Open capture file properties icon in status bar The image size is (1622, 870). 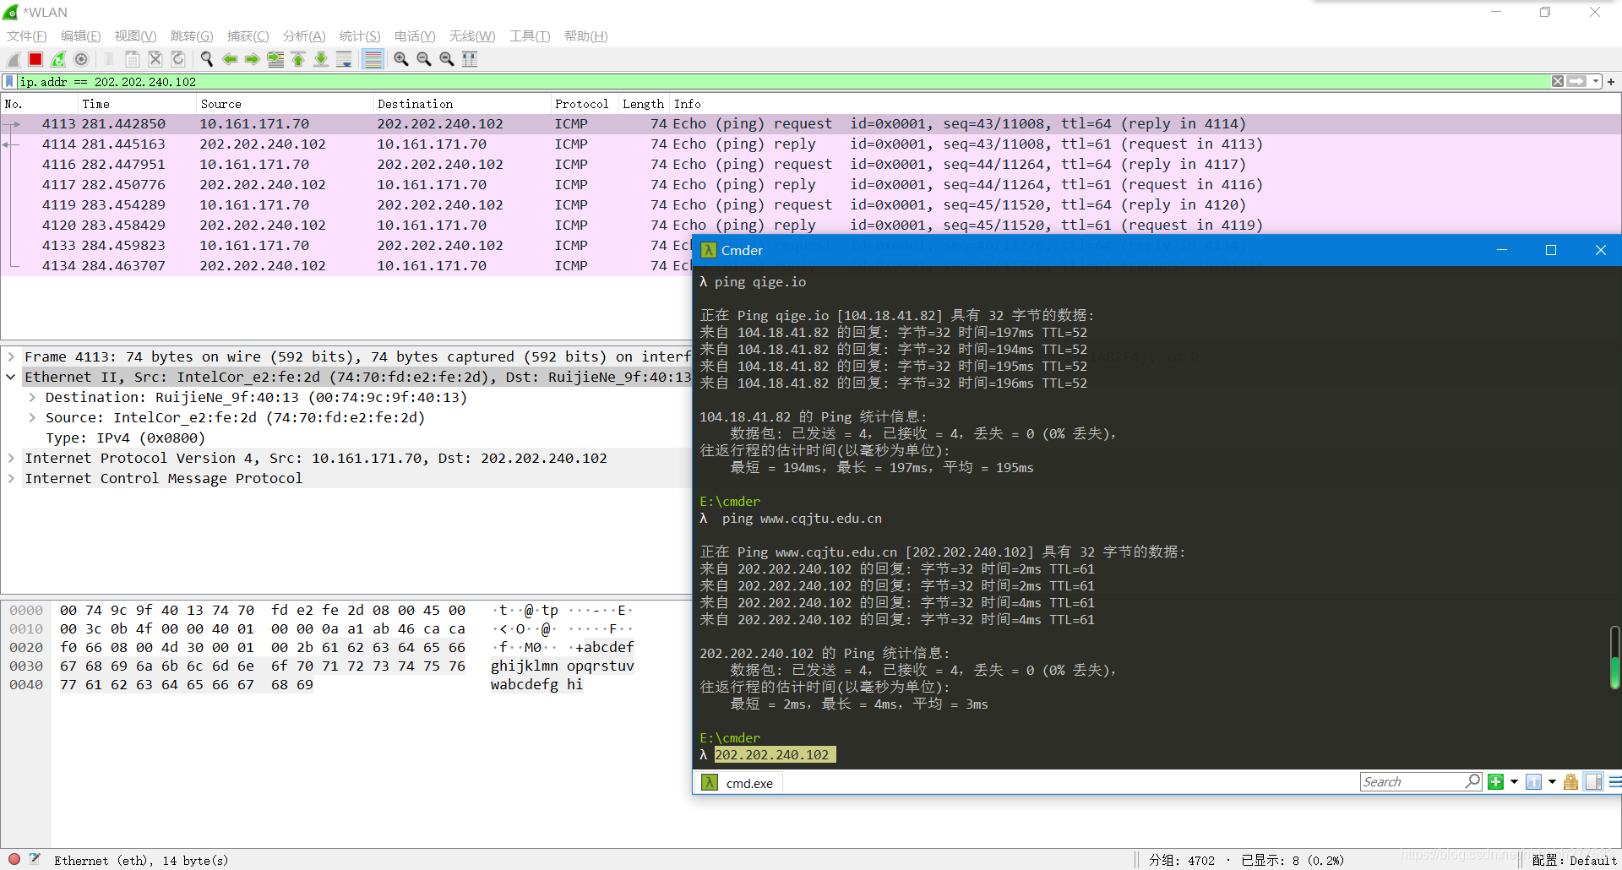point(35,859)
